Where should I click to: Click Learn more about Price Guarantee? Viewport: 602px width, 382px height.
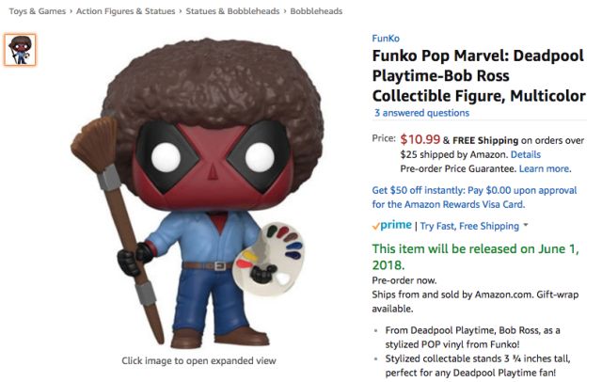click(545, 168)
